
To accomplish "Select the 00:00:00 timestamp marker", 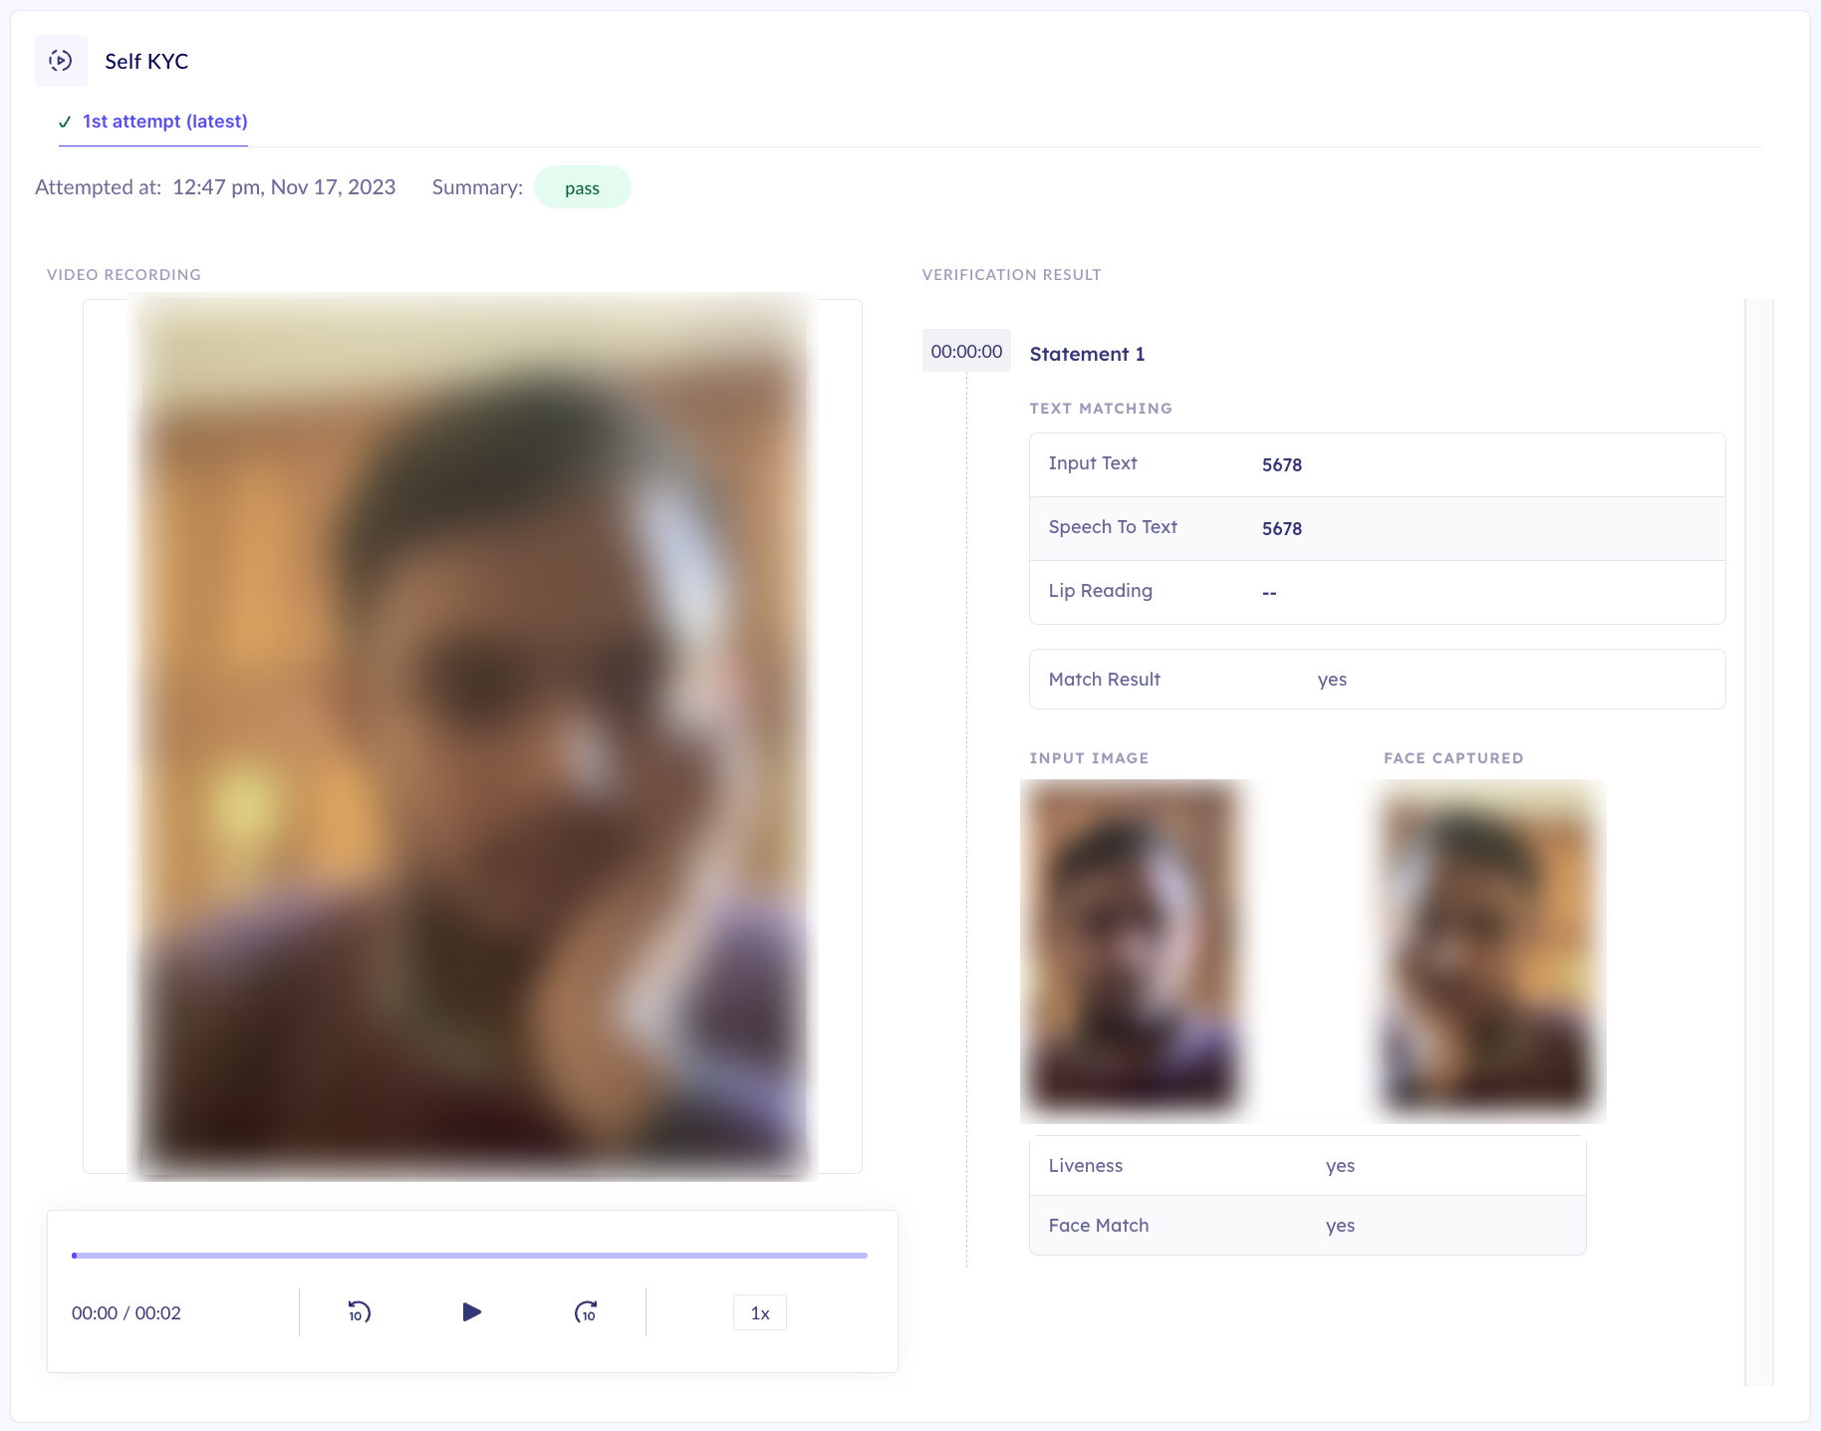I will click(x=965, y=351).
